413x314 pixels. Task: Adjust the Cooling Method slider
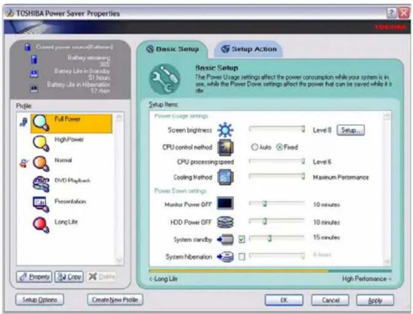277,176
